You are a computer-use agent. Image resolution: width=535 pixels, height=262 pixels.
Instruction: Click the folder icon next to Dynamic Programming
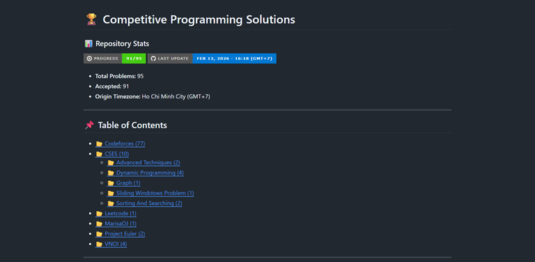(x=111, y=173)
